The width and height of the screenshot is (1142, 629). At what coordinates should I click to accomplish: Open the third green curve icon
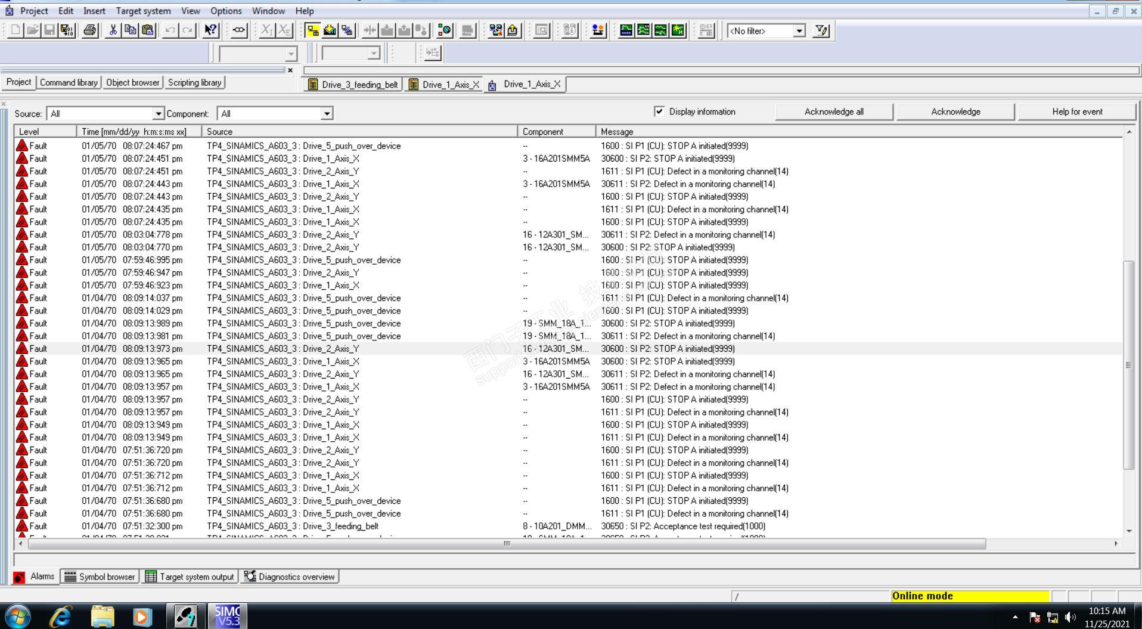pyautogui.click(x=661, y=30)
